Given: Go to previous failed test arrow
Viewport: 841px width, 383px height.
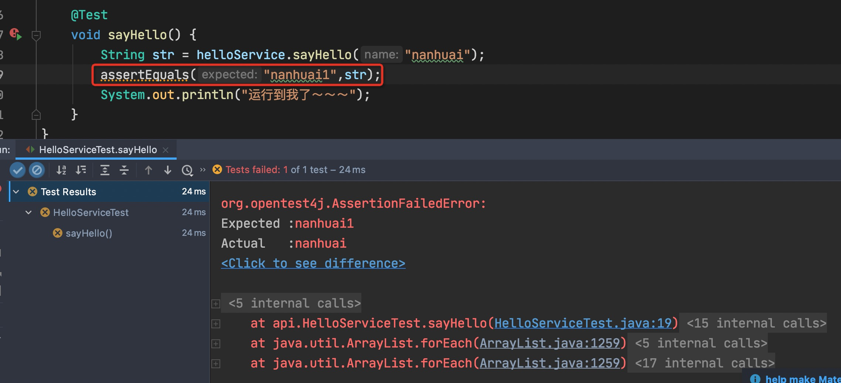Looking at the screenshot, I should pyautogui.click(x=149, y=170).
